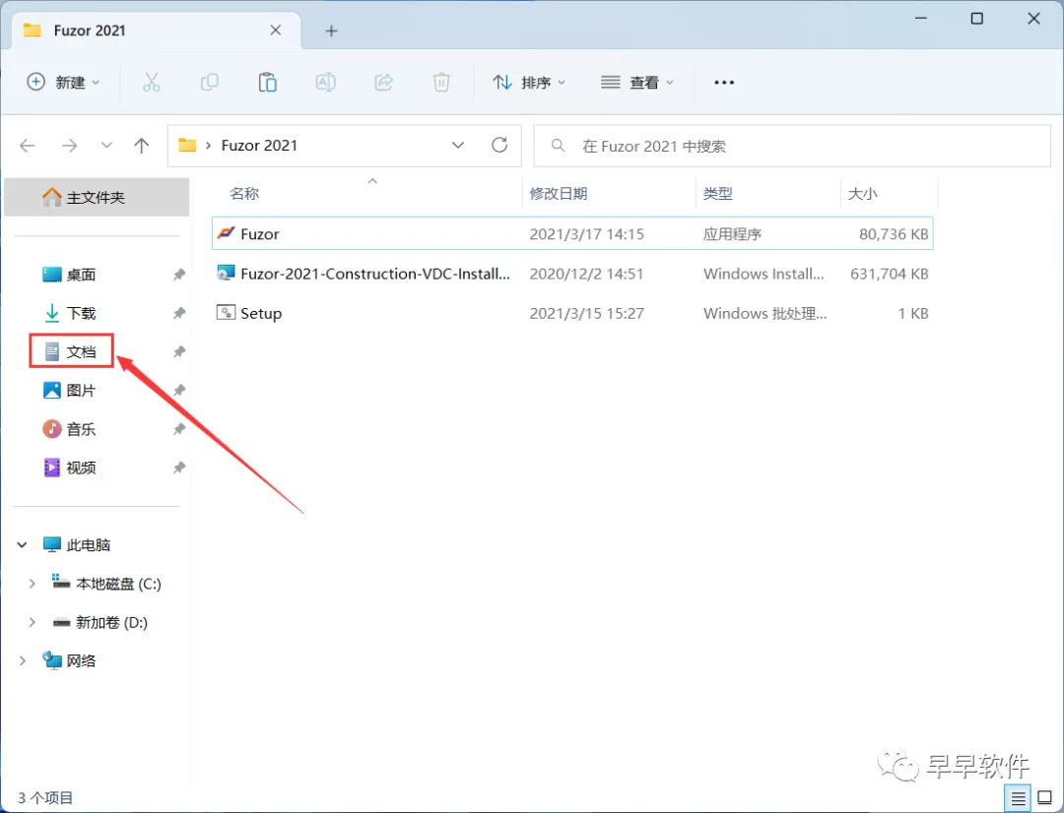1064x813 pixels.
Task: Expand the address bar history dropdown
Action: pyautogui.click(x=458, y=145)
